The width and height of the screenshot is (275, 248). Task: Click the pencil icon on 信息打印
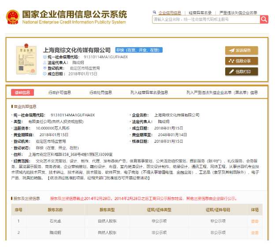tap(231, 71)
